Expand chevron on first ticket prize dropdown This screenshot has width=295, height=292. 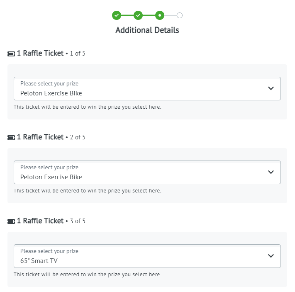(x=271, y=88)
